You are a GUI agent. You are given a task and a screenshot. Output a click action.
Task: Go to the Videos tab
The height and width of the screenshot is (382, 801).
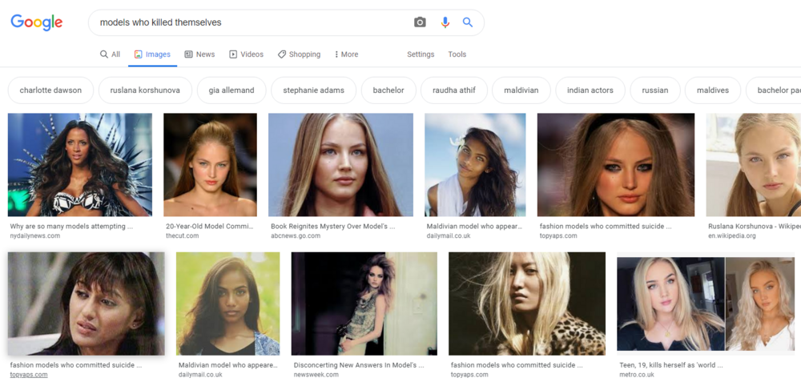tap(246, 54)
